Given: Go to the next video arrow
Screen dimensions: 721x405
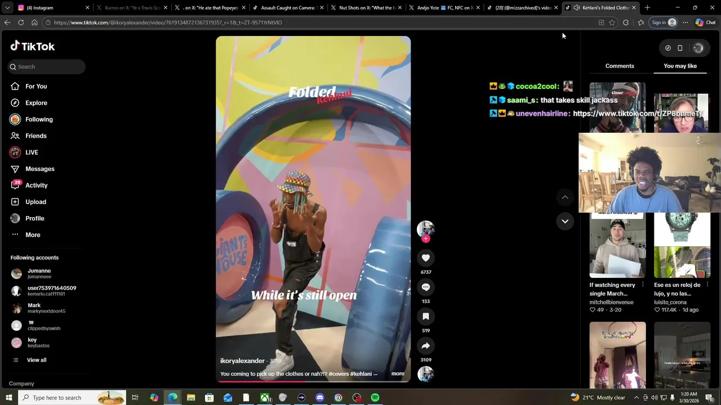Looking at the screenshot, I should [x=565, y=221].
